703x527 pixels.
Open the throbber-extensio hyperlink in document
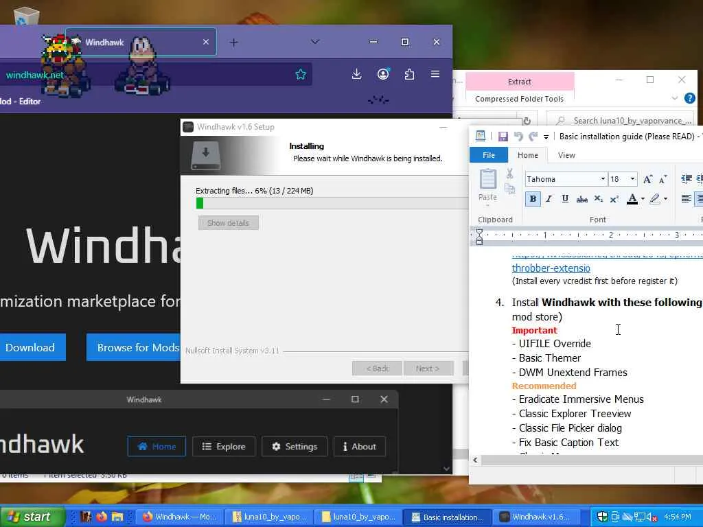click(x=551, y=268)
